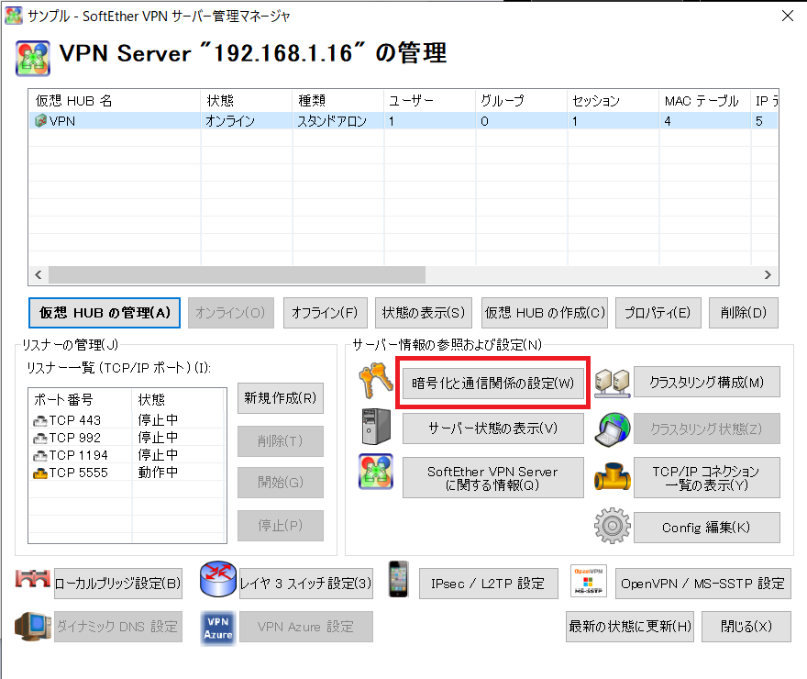This screenshot has width=807, height=679.
Task: Set hub offline with オフライン(F)
Action: 326,313
